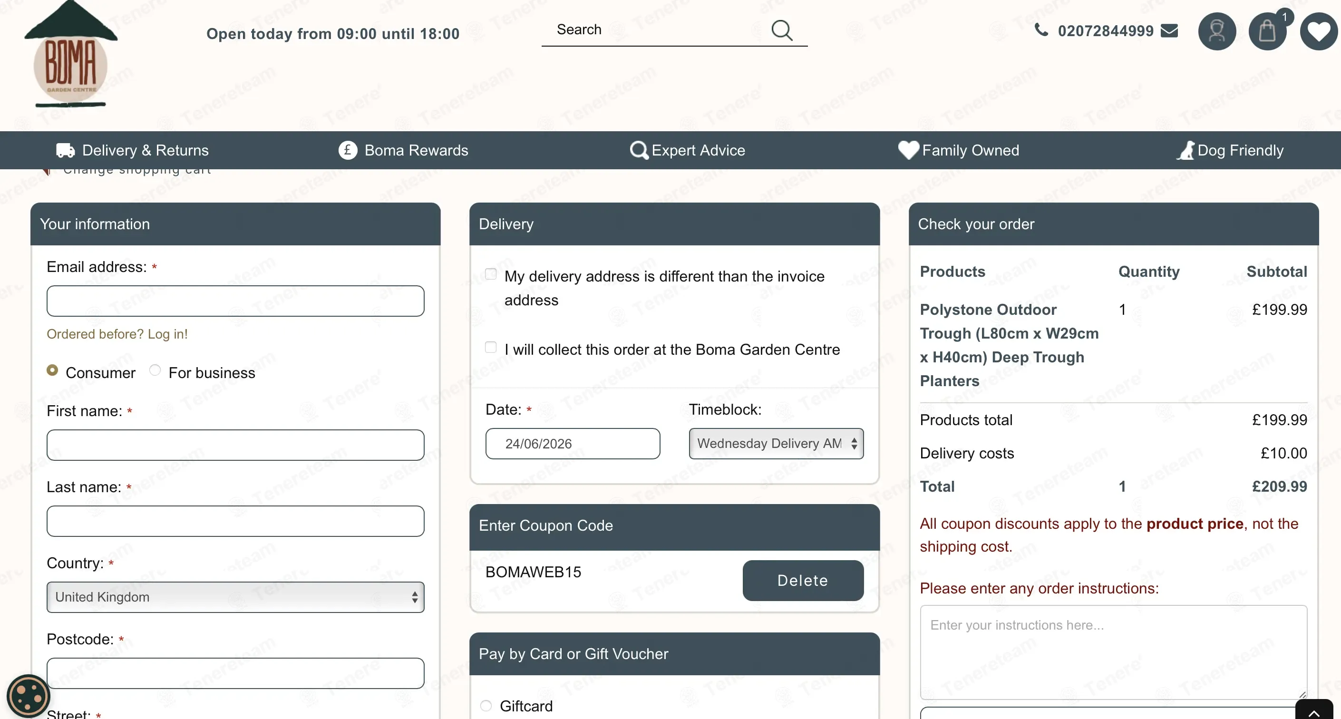
Task: Check collect order at Boma Garden Centre
Action: tap(490, 347)
